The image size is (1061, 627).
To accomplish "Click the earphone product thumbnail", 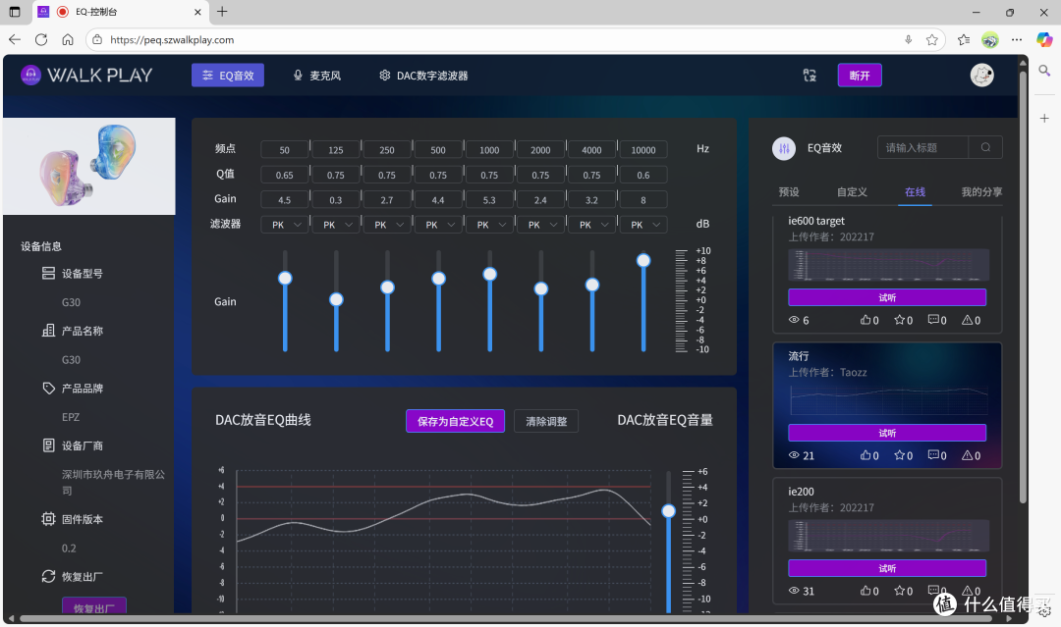I will pos(89,166).
